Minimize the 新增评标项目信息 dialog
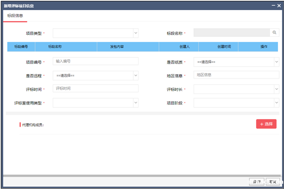The width and height of the screenshot is (284, 189). click(x=273, y=6)
